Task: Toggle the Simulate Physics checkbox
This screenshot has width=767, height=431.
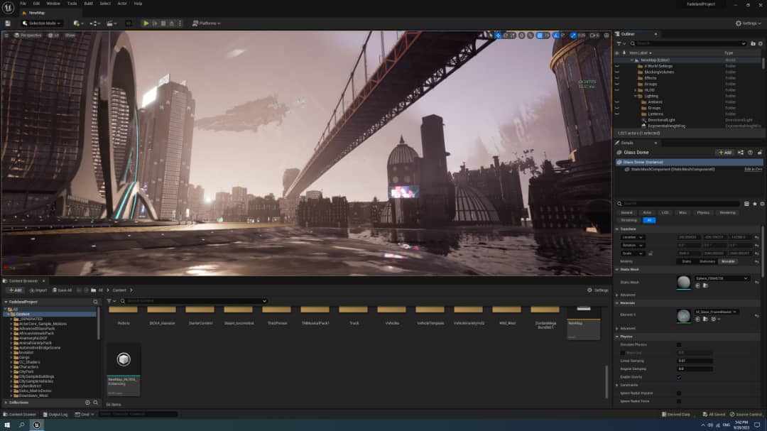Action: click(679, 345)
